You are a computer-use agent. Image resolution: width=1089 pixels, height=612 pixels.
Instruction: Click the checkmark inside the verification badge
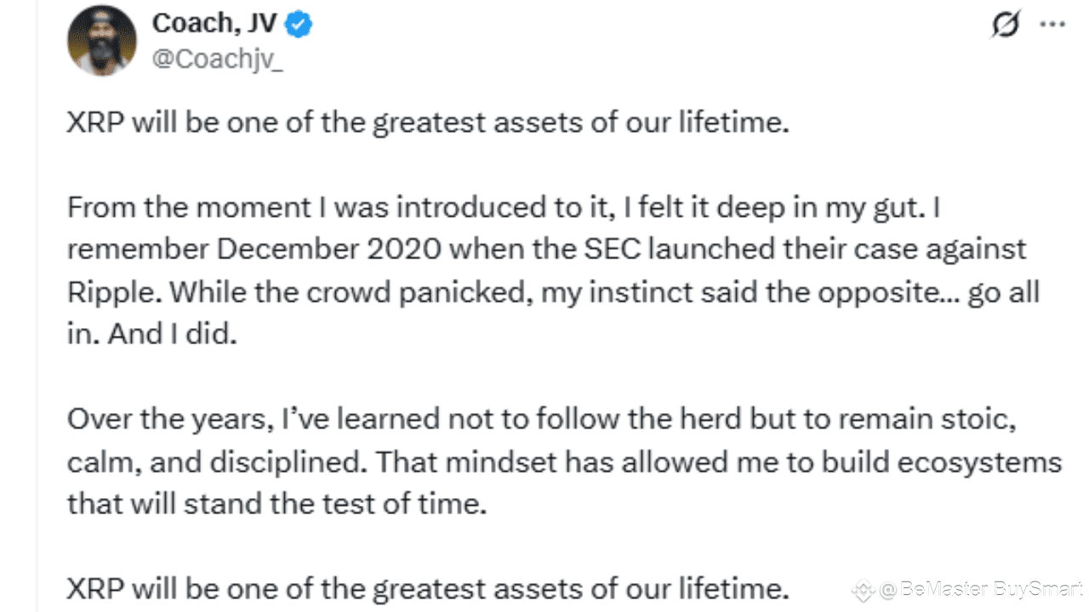[x=297, y=25]
